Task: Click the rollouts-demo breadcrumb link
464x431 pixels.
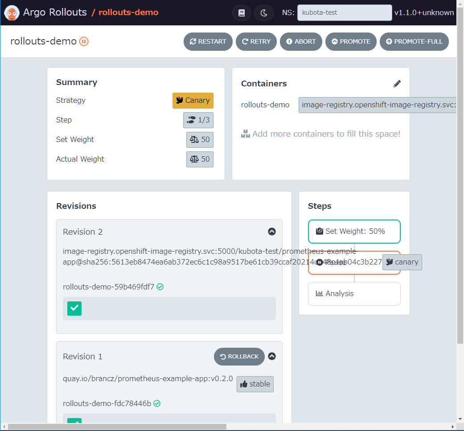Action: pos(128,12)
